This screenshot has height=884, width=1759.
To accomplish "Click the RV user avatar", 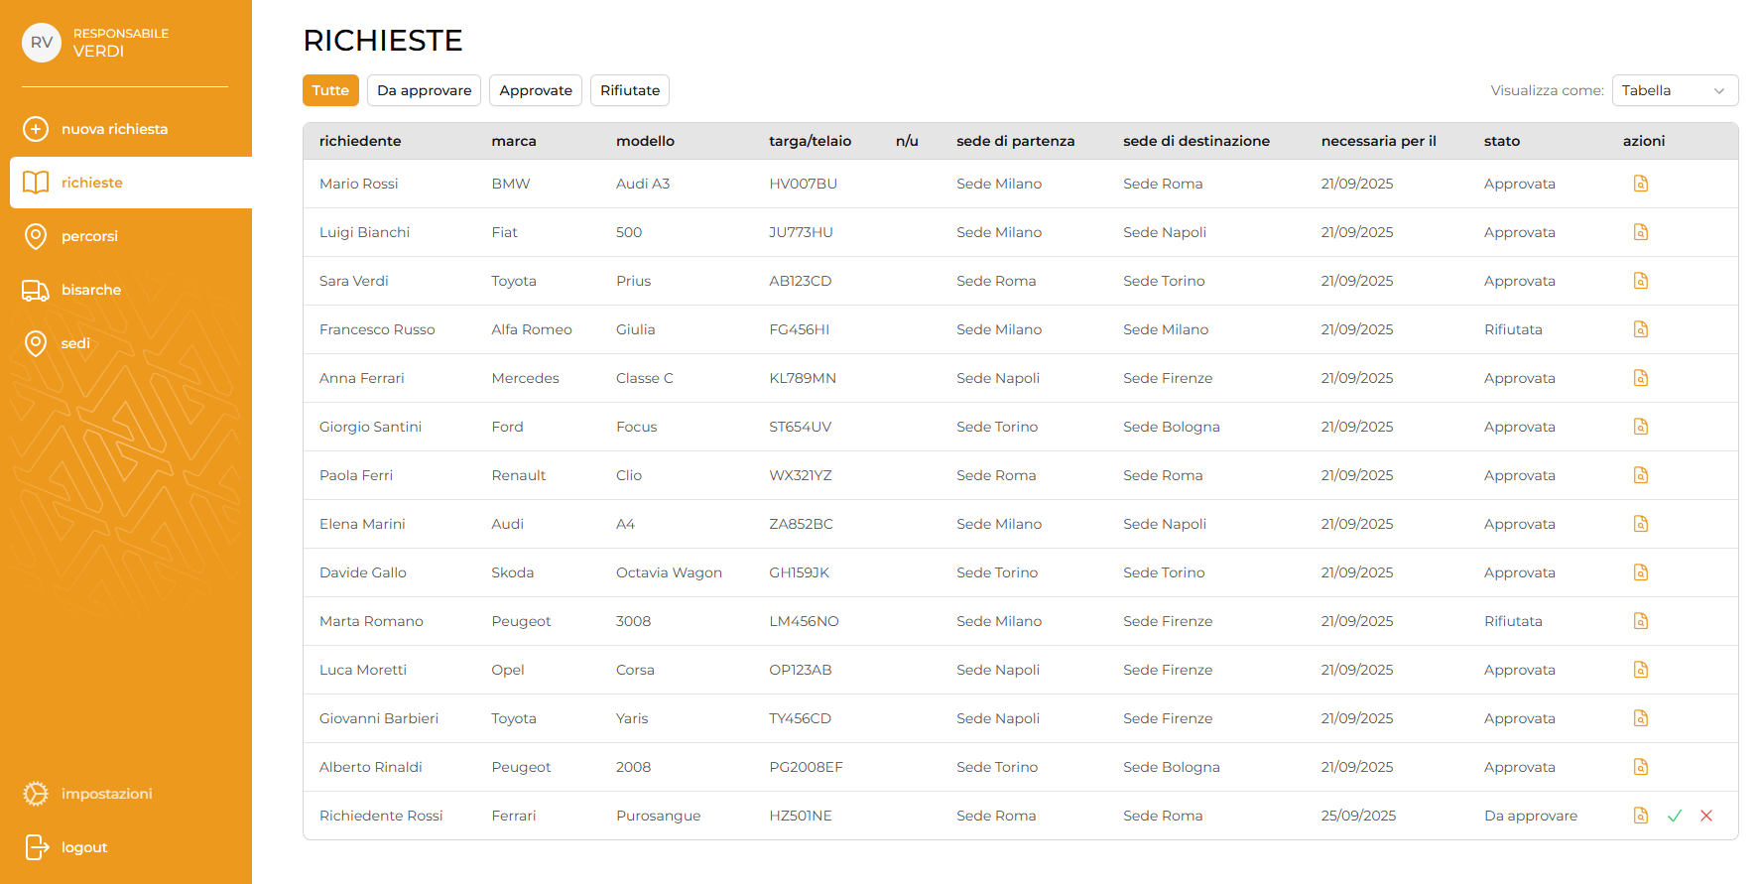I will point(42,43).
